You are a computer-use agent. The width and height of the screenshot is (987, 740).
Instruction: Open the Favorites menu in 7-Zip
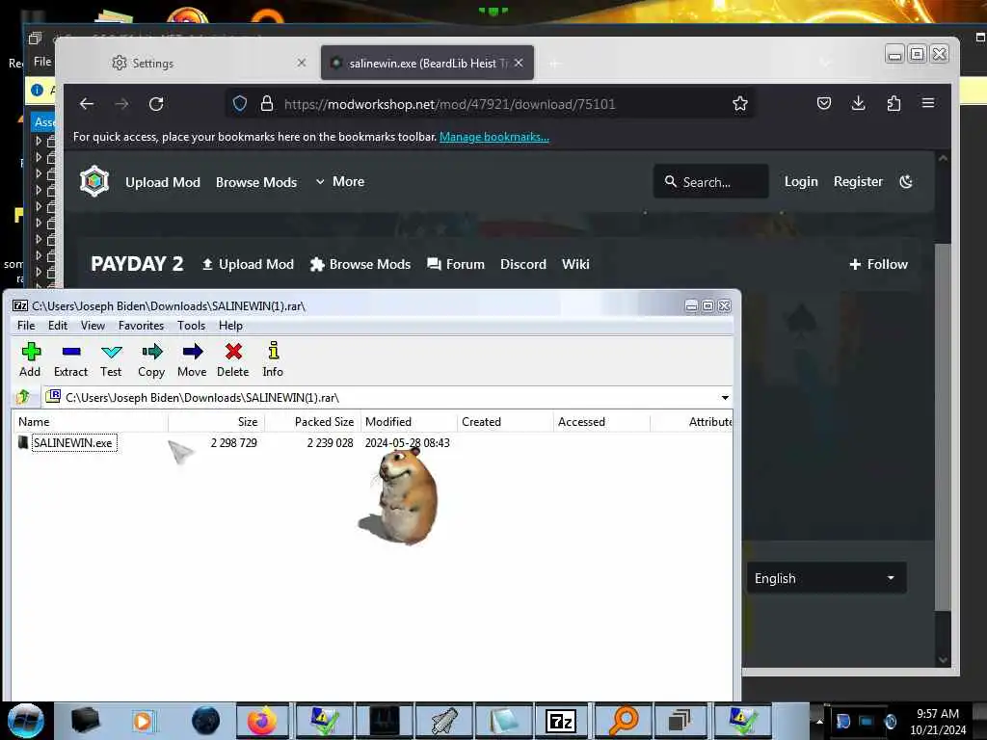tap(141, 326)
